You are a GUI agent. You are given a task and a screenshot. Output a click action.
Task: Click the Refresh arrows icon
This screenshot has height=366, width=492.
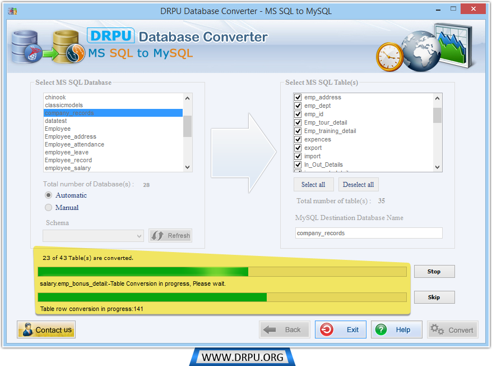coord(157,236)
